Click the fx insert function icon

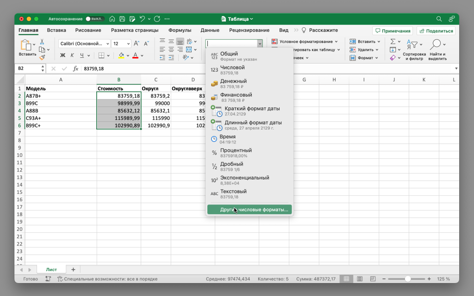click(x=75, y=68)
